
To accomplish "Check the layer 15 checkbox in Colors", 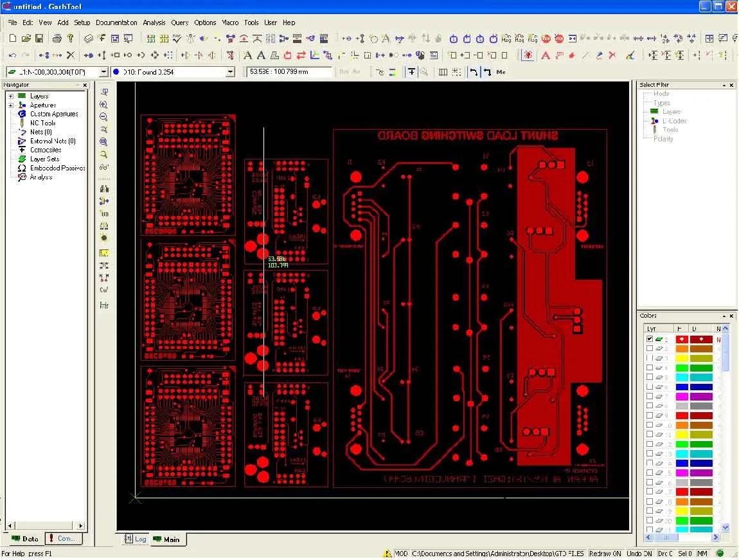I will click(x=650, y=473).
